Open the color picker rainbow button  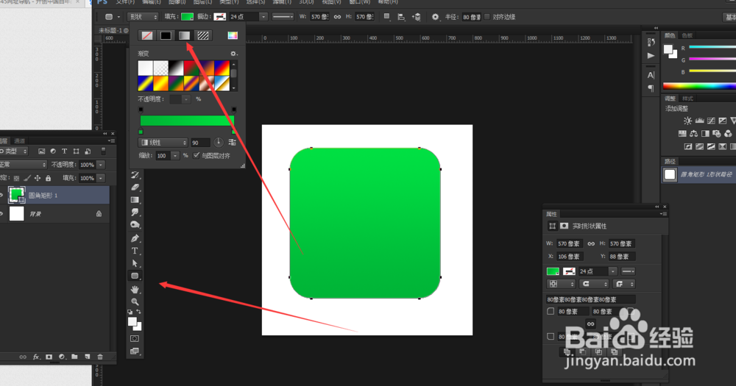click(233, 35)
